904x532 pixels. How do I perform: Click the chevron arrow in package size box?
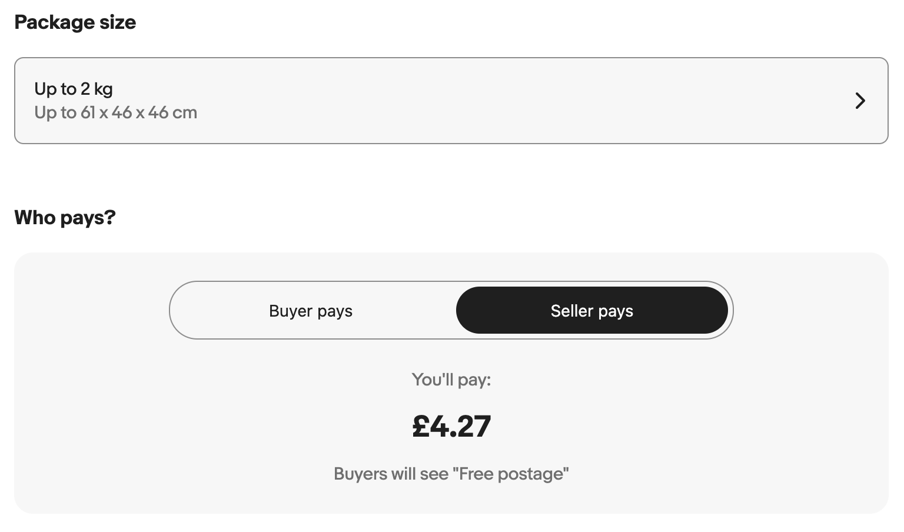[x=860, y=101]
